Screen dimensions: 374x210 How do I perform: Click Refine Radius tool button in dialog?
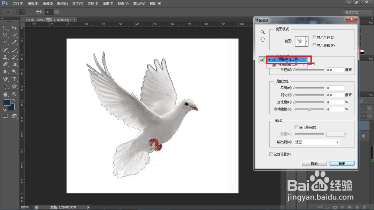pos(262,59)
